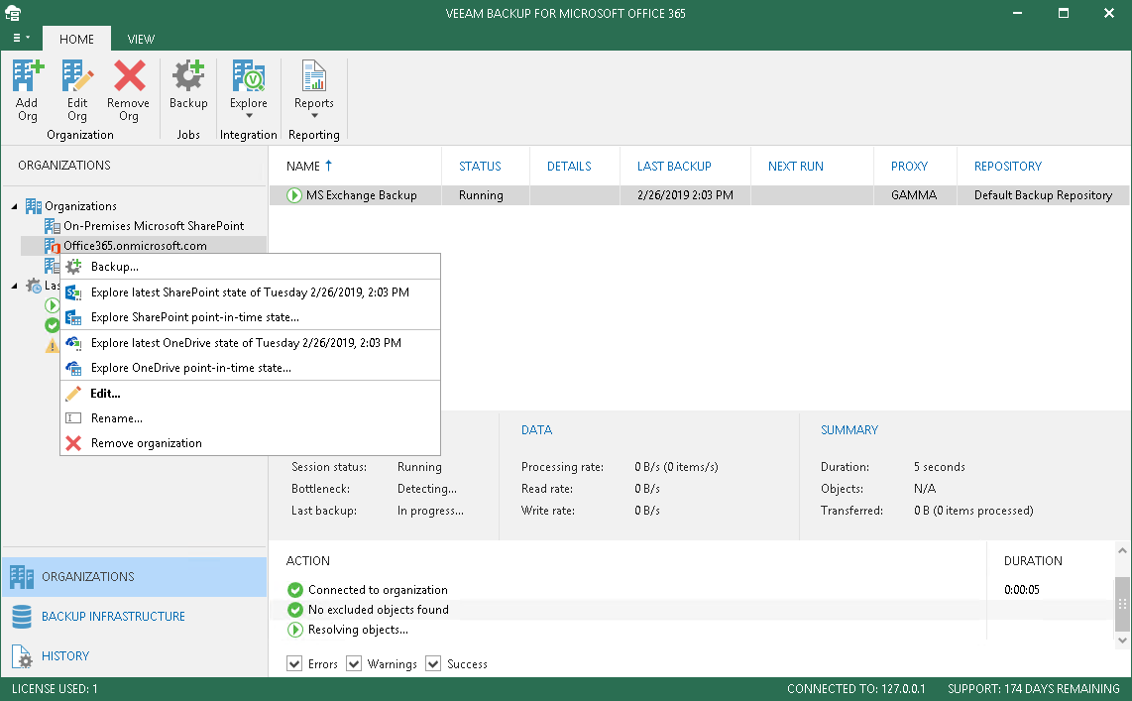Image resolution: width=1132 pixels, height=701 pixels.
Task: Click the Edit Org ribbon icon
Action: (77, 75)
